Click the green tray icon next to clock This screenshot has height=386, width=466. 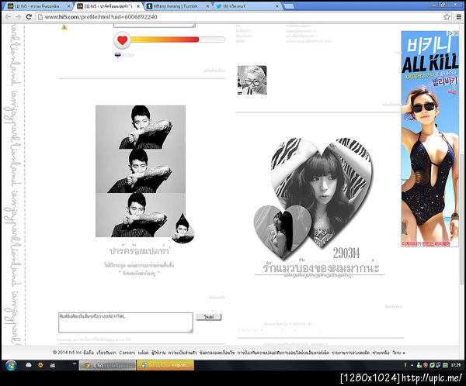[x=445, y=365]
